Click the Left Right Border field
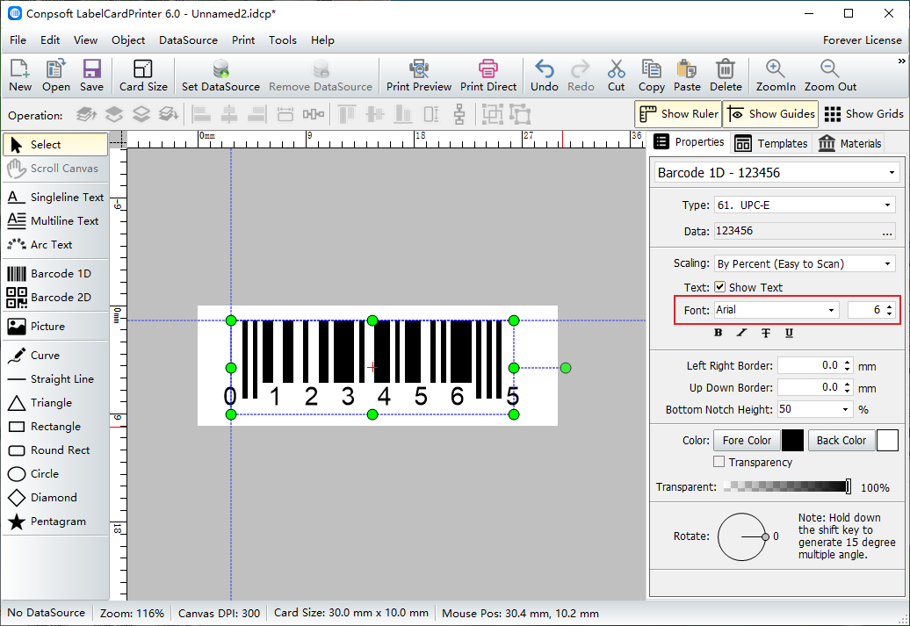Image resolution: width=910 pixels, height=626 pixels. click(x=815, y=365)
